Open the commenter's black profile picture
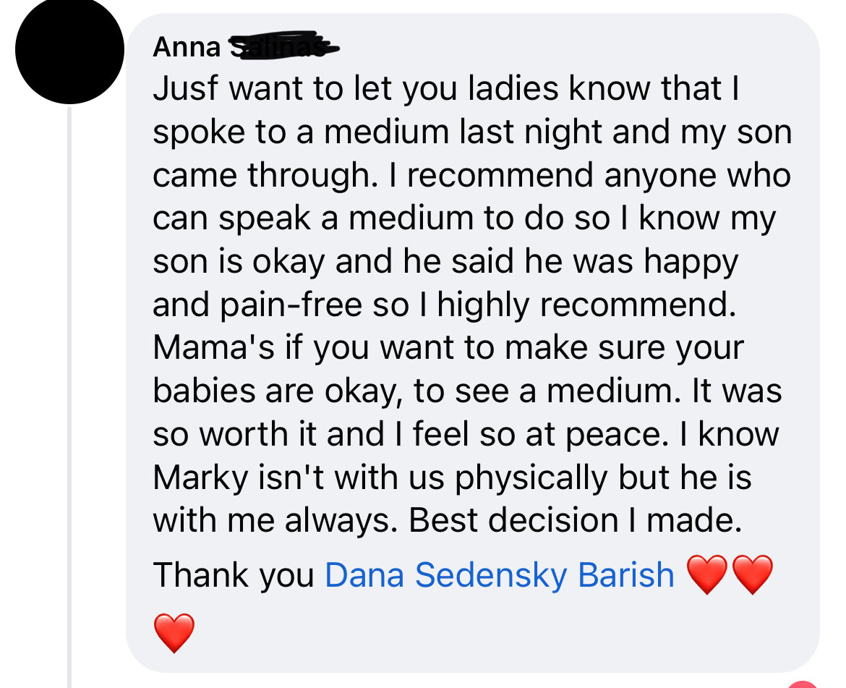This screenshot has height=688, width=846. click(69, 49)
